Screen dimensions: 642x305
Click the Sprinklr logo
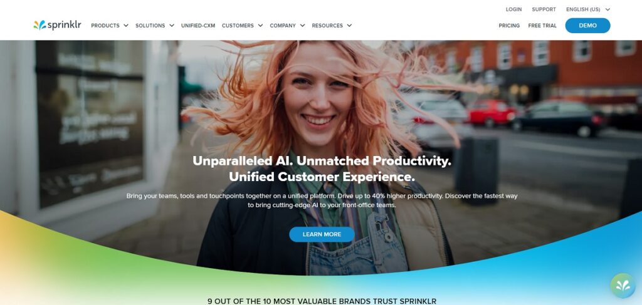pyautogui.click(x=57, y=25)
